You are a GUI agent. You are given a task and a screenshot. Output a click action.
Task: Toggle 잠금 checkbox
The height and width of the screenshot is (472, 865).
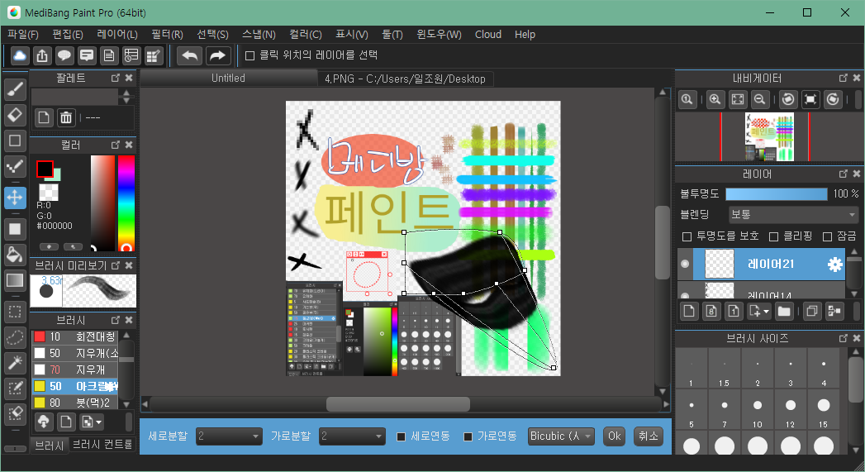click(828, 237)
